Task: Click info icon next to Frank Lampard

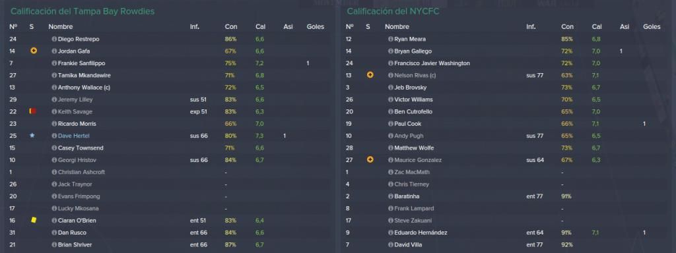Action: click(391, 208)
